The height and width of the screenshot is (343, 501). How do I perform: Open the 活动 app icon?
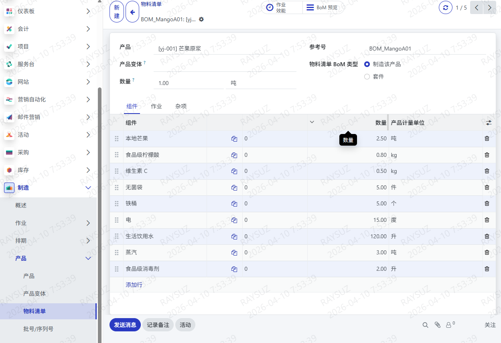[x=9, y=135]
